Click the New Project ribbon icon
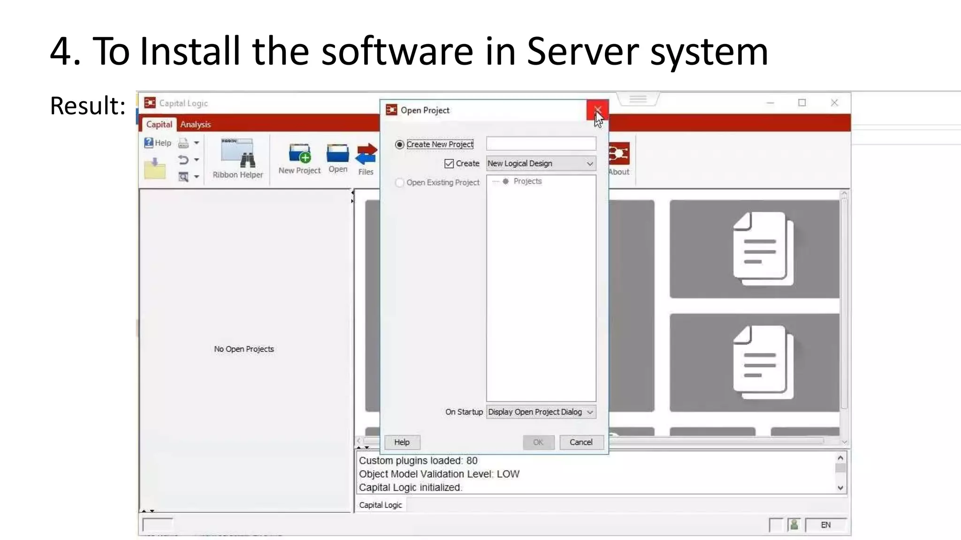 point(299,159)
